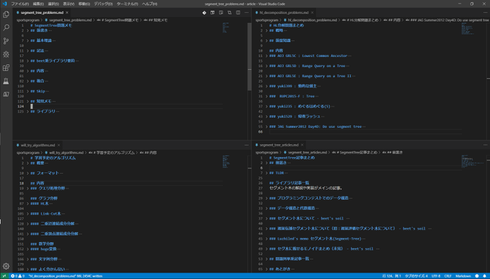The height and width of the screenshot is (279, 490).
Task: Click 'sportsprogram' breadcrumb in segment_tree_problems.md editor
Action: coord(28,20)
